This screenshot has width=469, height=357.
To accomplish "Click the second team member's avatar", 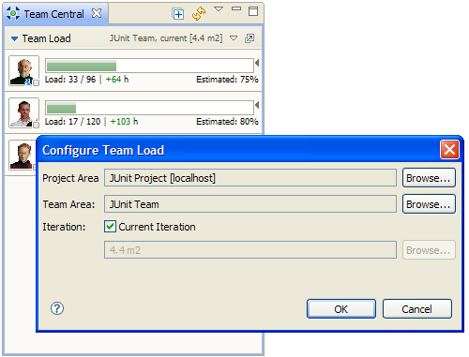I will tap(23, 112).
